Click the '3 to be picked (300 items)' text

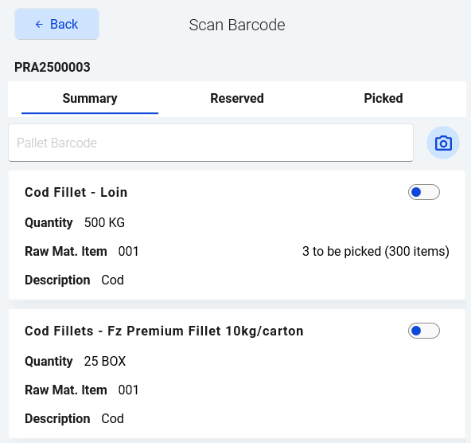(376, 252)
